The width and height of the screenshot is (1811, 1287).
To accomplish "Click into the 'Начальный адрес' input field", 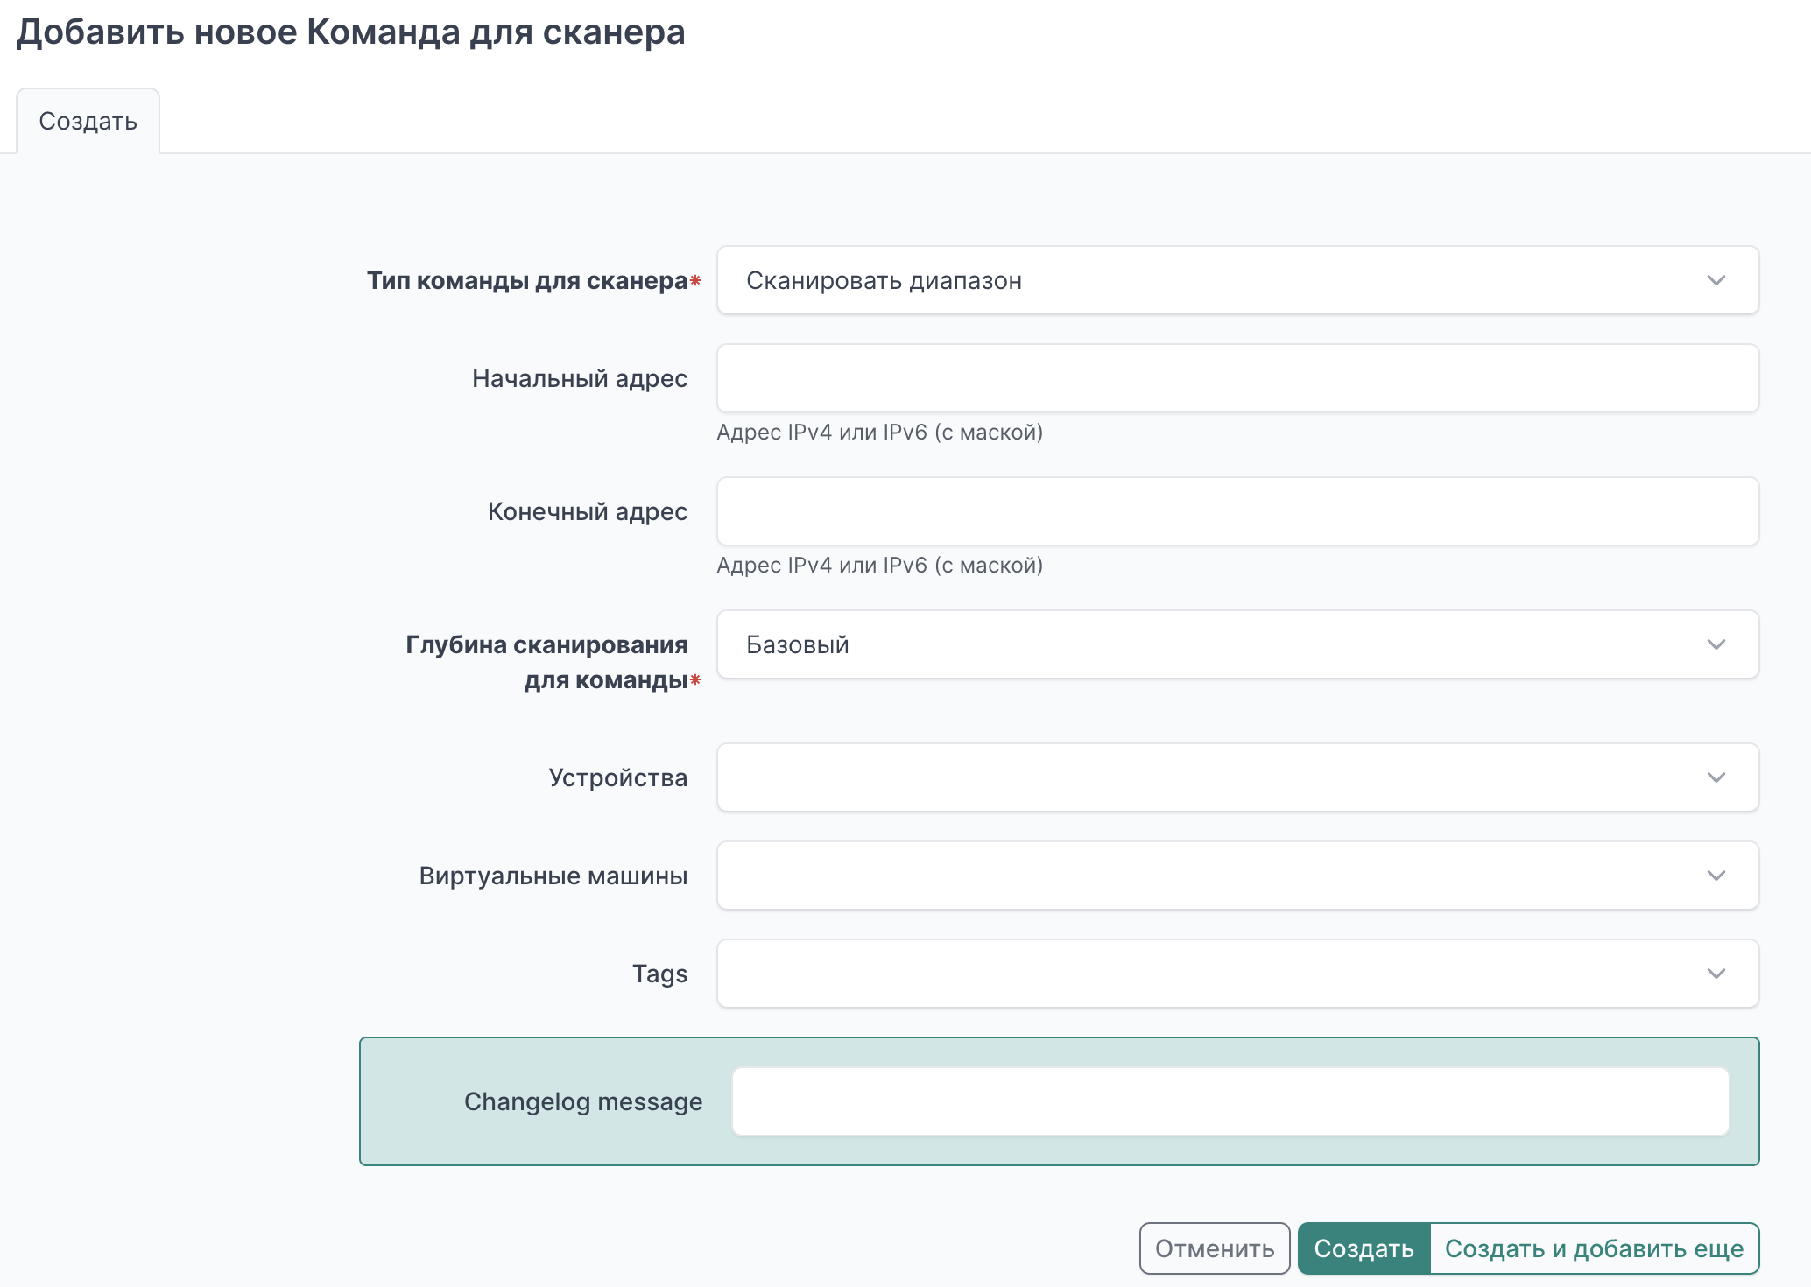I will (1237, 378).
